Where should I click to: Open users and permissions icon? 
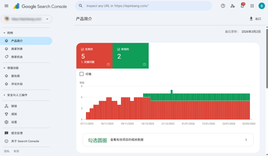tap(233, 6)
